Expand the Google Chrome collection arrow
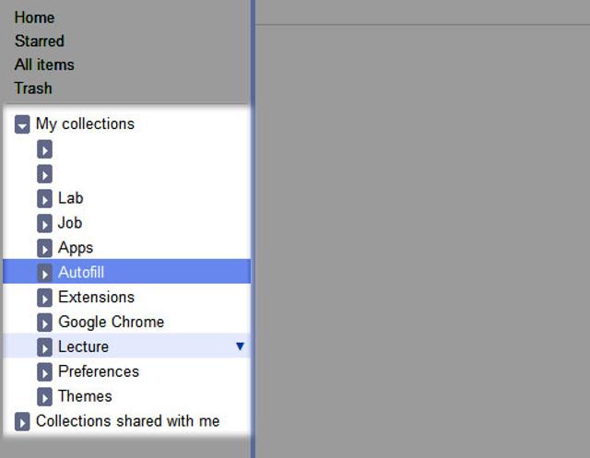 tap(44, 323)
